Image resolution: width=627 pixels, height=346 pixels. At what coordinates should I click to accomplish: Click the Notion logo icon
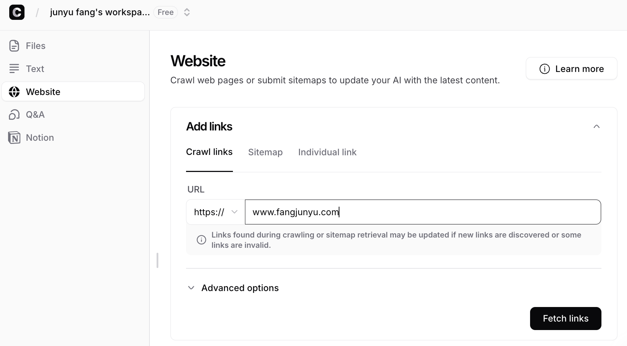[14, 138]
